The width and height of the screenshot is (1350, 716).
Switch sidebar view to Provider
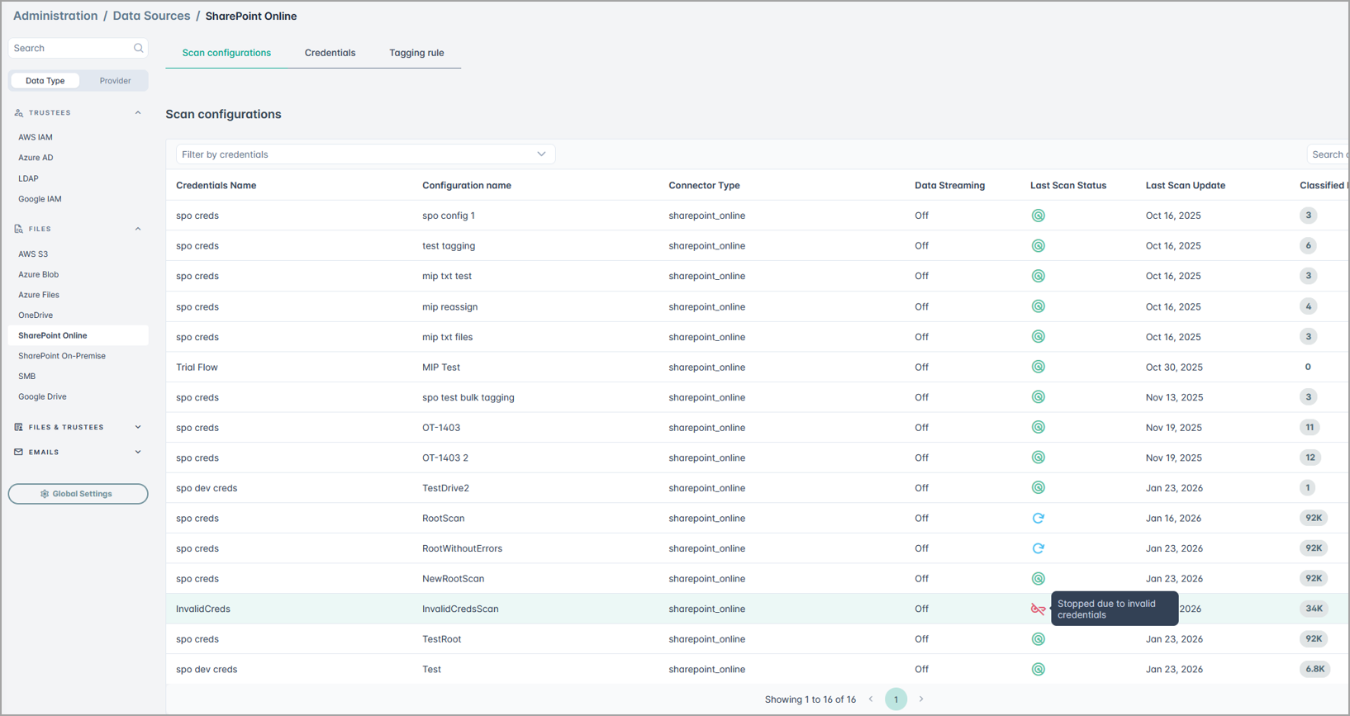coord(115,81)
